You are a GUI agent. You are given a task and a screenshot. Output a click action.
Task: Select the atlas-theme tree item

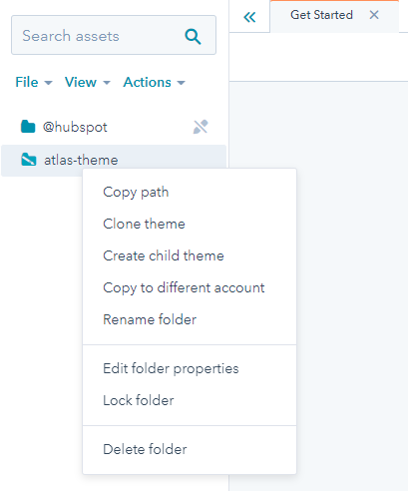coord(114,160)
